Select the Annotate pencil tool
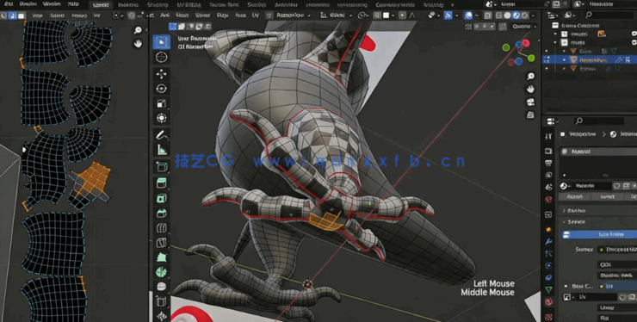The width and height of the screenshot is (637, 322). coord(162,134)
